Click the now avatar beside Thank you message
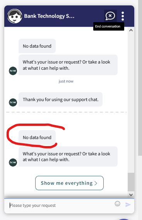Image resolution: width=142 pixels, height=220 pixels. coord(13,102)
